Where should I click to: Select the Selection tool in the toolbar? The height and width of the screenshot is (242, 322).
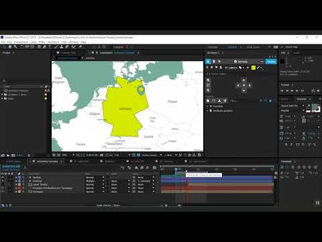pos(5,47)
